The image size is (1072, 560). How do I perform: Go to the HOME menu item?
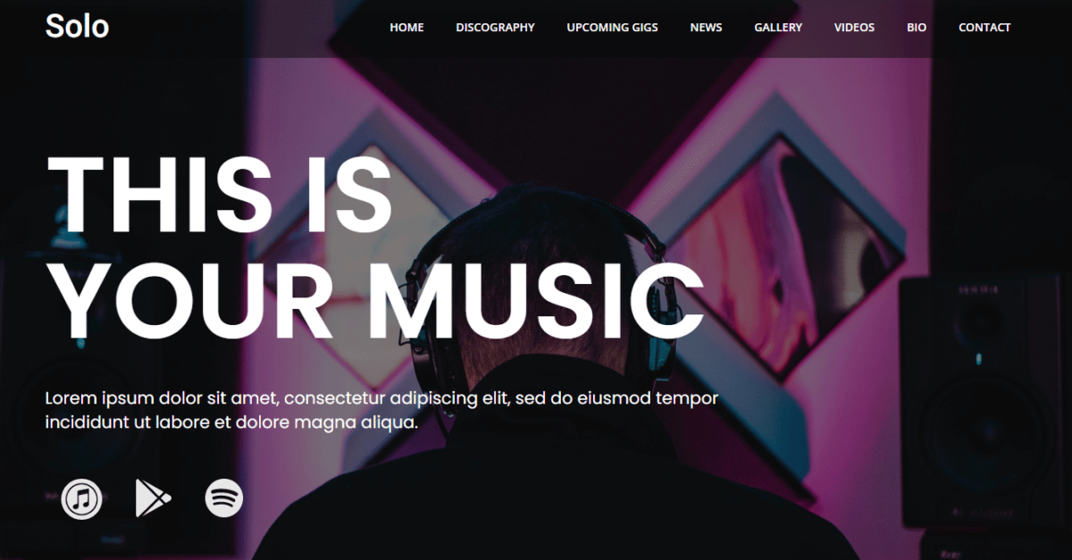tap(406, 28)
